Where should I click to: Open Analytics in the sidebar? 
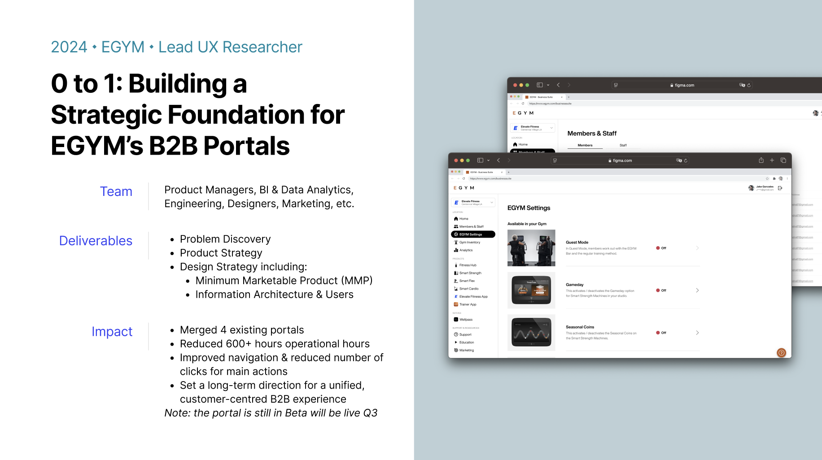[x=463, y=250]
